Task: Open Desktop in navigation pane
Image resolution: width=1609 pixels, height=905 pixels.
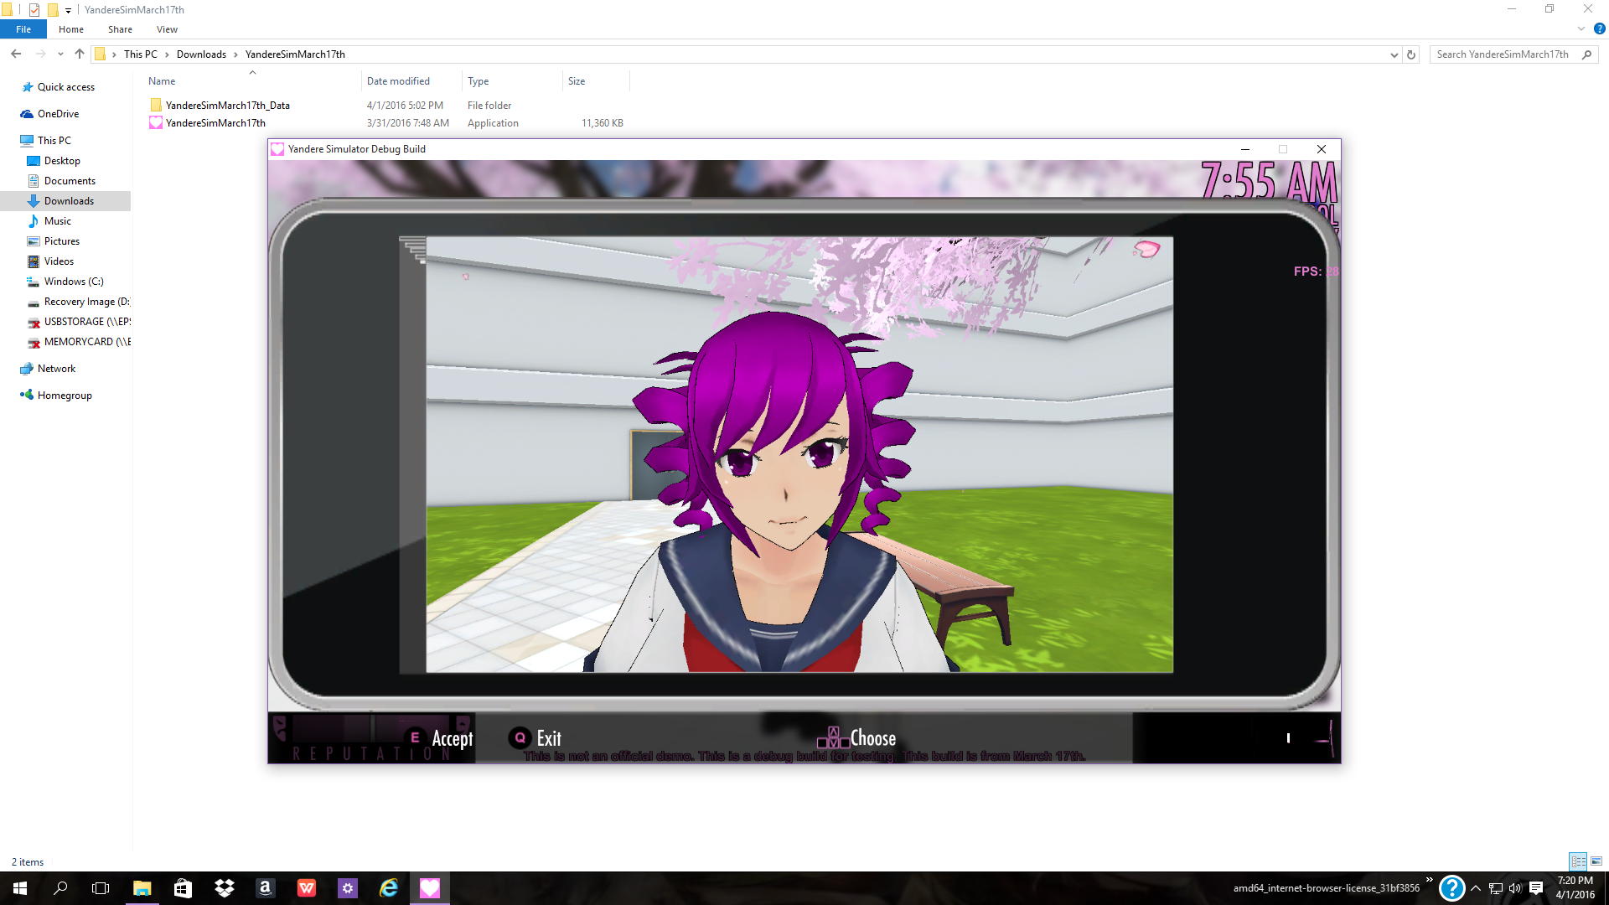Action: [x=62, y=161]
